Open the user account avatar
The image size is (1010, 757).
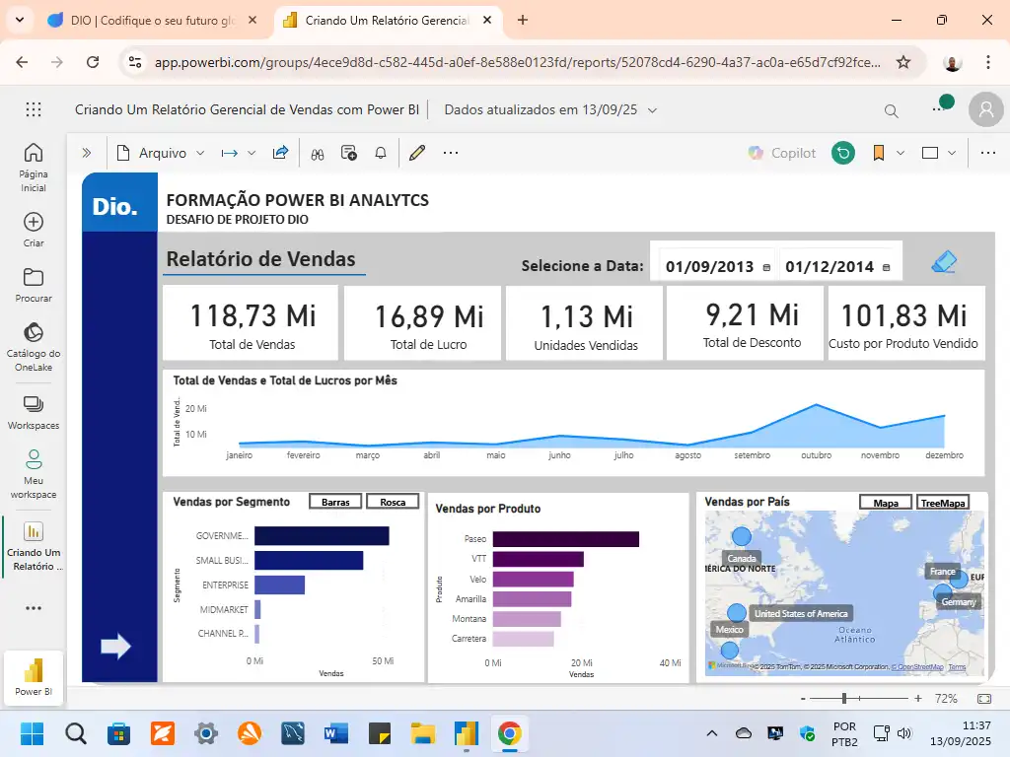click(986, 109)
